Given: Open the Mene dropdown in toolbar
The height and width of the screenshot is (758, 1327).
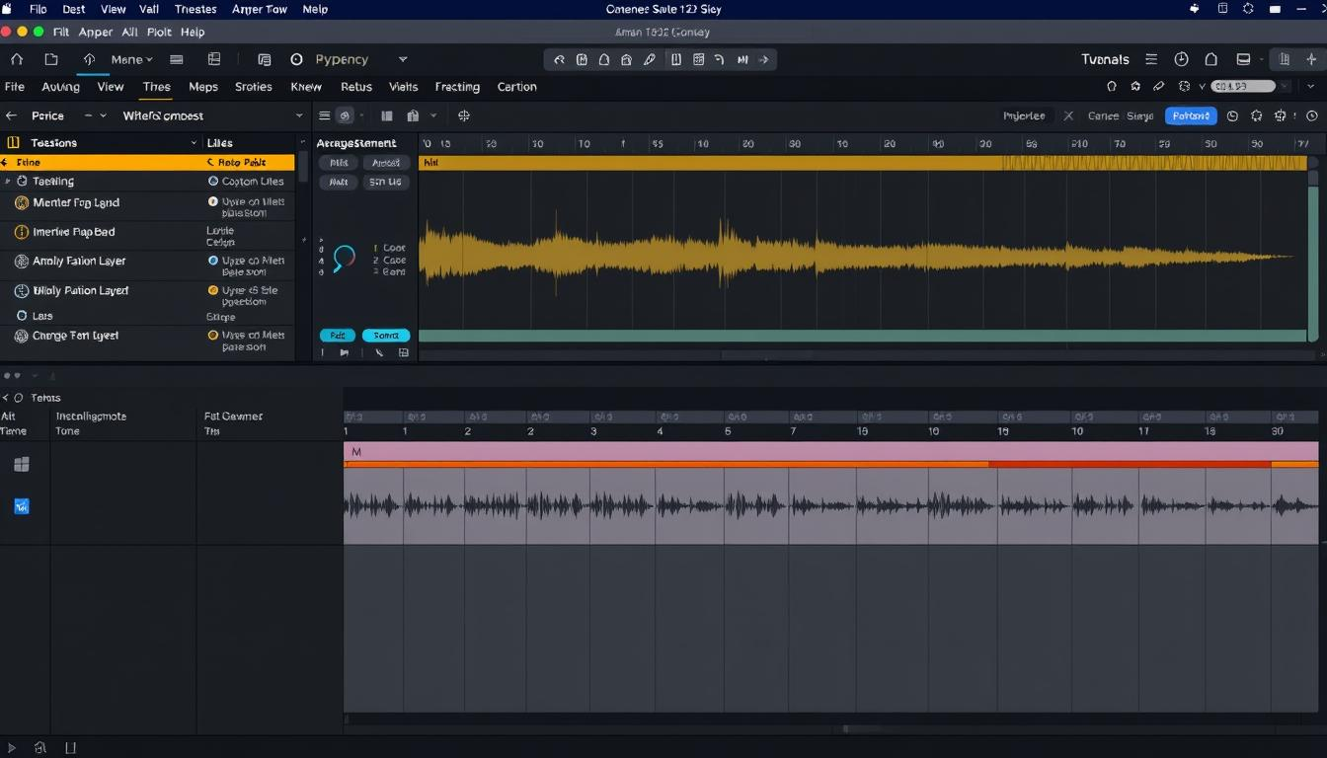Looking at the screenshot, I should pyautogui.click(x=131, y=59).
